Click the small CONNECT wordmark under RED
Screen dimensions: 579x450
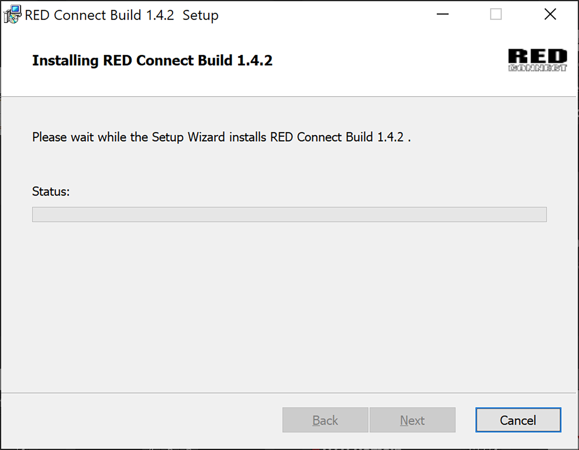538,68
